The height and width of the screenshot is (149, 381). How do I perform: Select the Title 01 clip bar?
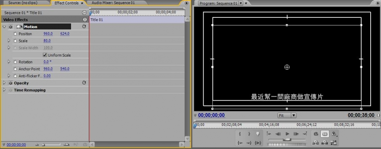137,20
